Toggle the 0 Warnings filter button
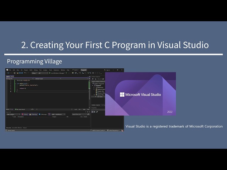The image size is (227, 170). coord(33,114)
